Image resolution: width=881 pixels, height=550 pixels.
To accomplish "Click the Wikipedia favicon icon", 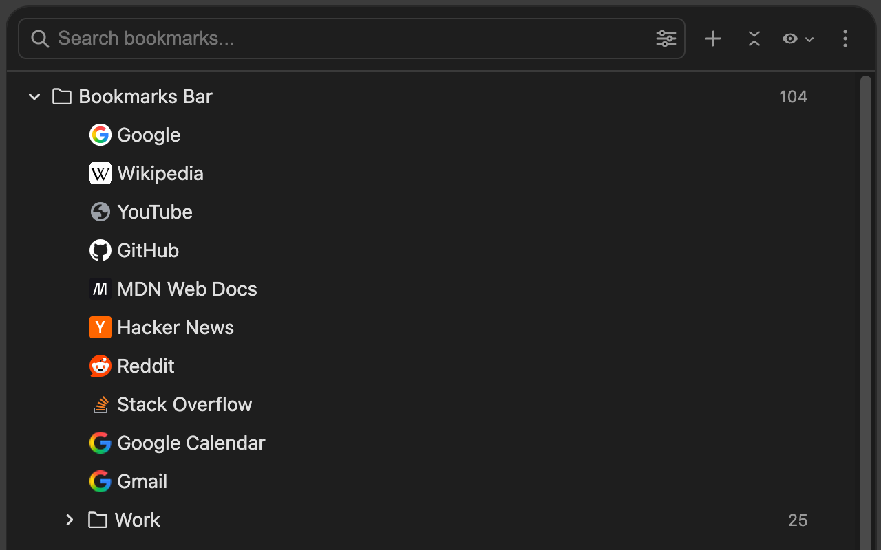I will point(100,173).
